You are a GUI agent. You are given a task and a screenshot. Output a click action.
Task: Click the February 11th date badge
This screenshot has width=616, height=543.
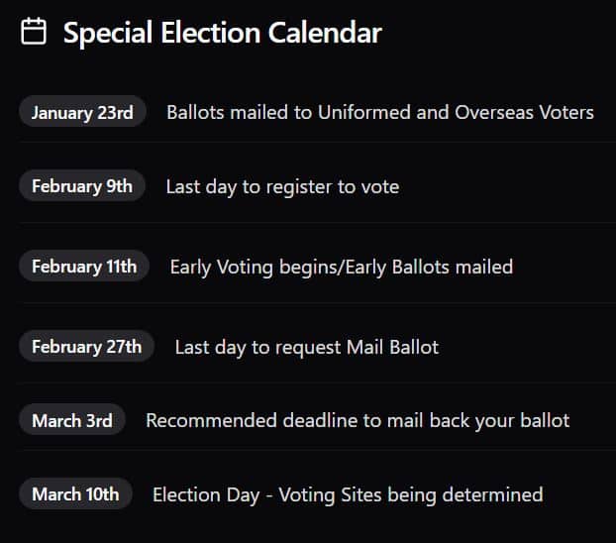(x=84, y=267)
